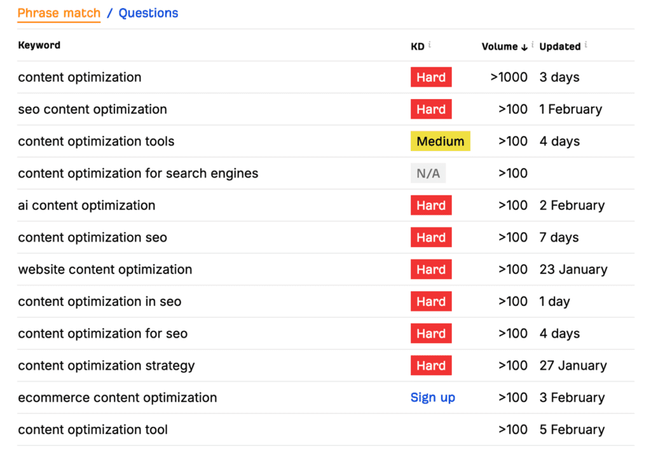Select the keyword ecommerce content optimization
This screenshot has width=651, height=453.
pos(117,397)
